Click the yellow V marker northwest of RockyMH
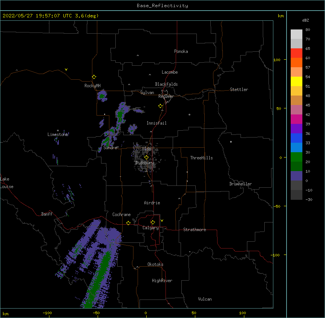 pyautogui.click(x=66, y=69)
